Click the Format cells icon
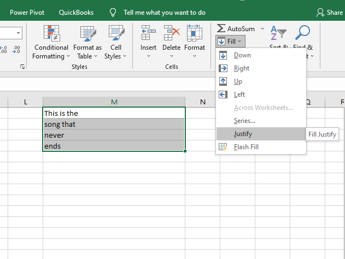This screenshot has width=345, height=259. 195,34
